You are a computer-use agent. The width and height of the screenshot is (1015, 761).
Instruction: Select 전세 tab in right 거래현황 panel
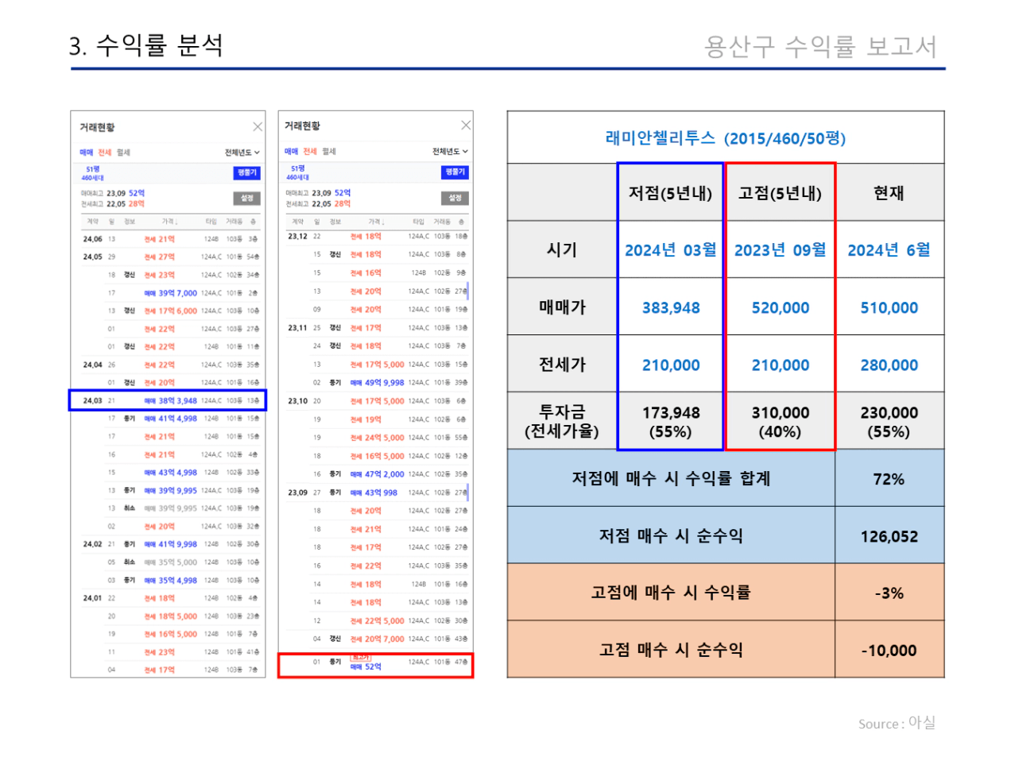310,152
